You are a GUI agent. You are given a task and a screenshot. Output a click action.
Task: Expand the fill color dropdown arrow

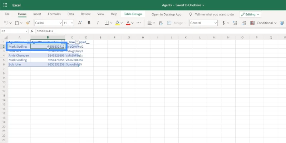point(122,23)
